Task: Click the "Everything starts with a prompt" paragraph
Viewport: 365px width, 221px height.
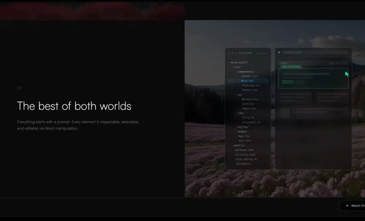Action: point(78,125)
